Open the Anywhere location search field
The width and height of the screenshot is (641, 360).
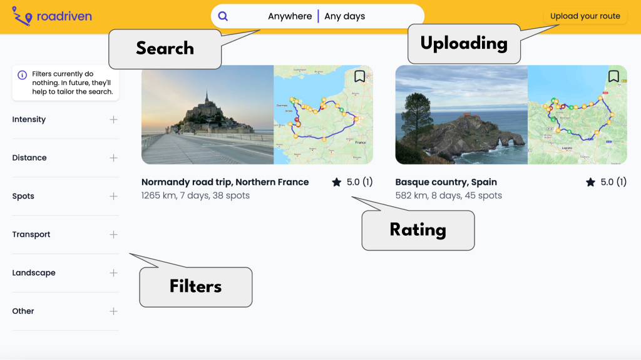(x=289, y=16)
